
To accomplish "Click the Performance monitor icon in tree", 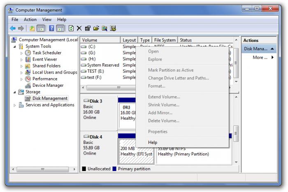I will point(28,79).
